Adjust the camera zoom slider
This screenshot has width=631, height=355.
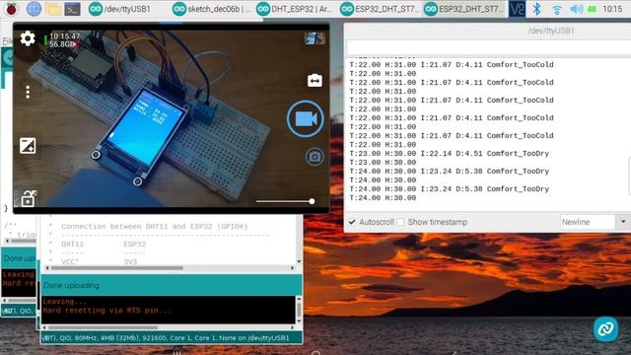tap(285, 201)
